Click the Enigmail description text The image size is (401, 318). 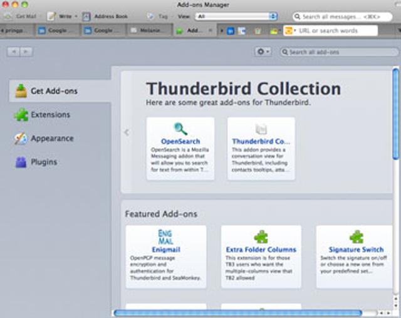point(165,268)
